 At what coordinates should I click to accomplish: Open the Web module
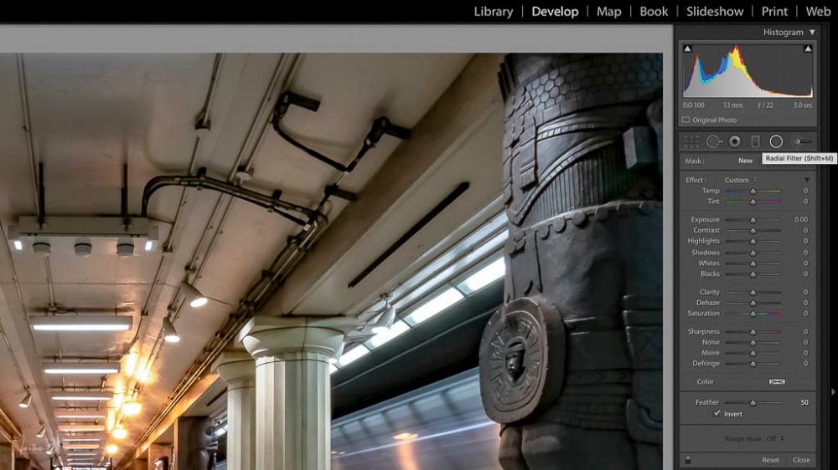[818, 12]
